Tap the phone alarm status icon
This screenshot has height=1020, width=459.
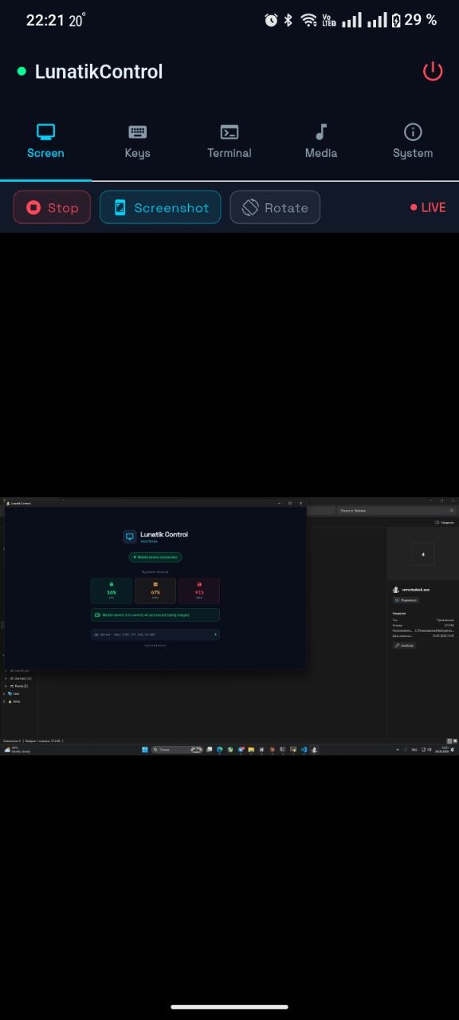271,21
